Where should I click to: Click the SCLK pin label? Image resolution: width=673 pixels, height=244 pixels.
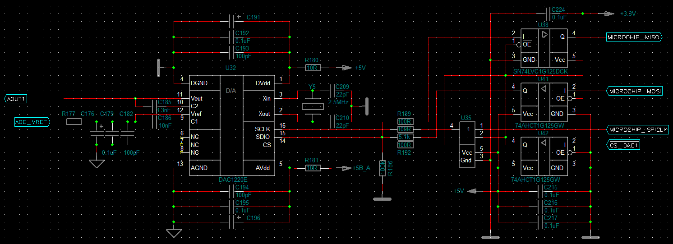pyautogui.click(x=263, y=129)
